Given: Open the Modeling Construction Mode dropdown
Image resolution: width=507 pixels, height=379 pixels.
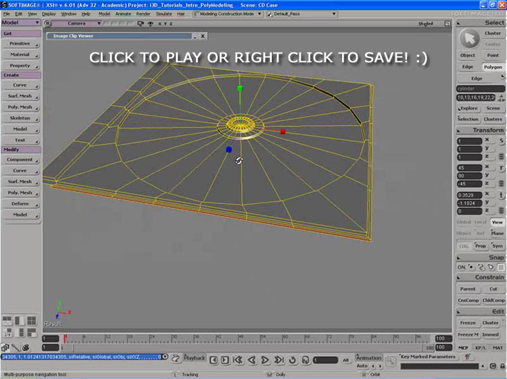Looking at the screenshot, I should 228,14.
